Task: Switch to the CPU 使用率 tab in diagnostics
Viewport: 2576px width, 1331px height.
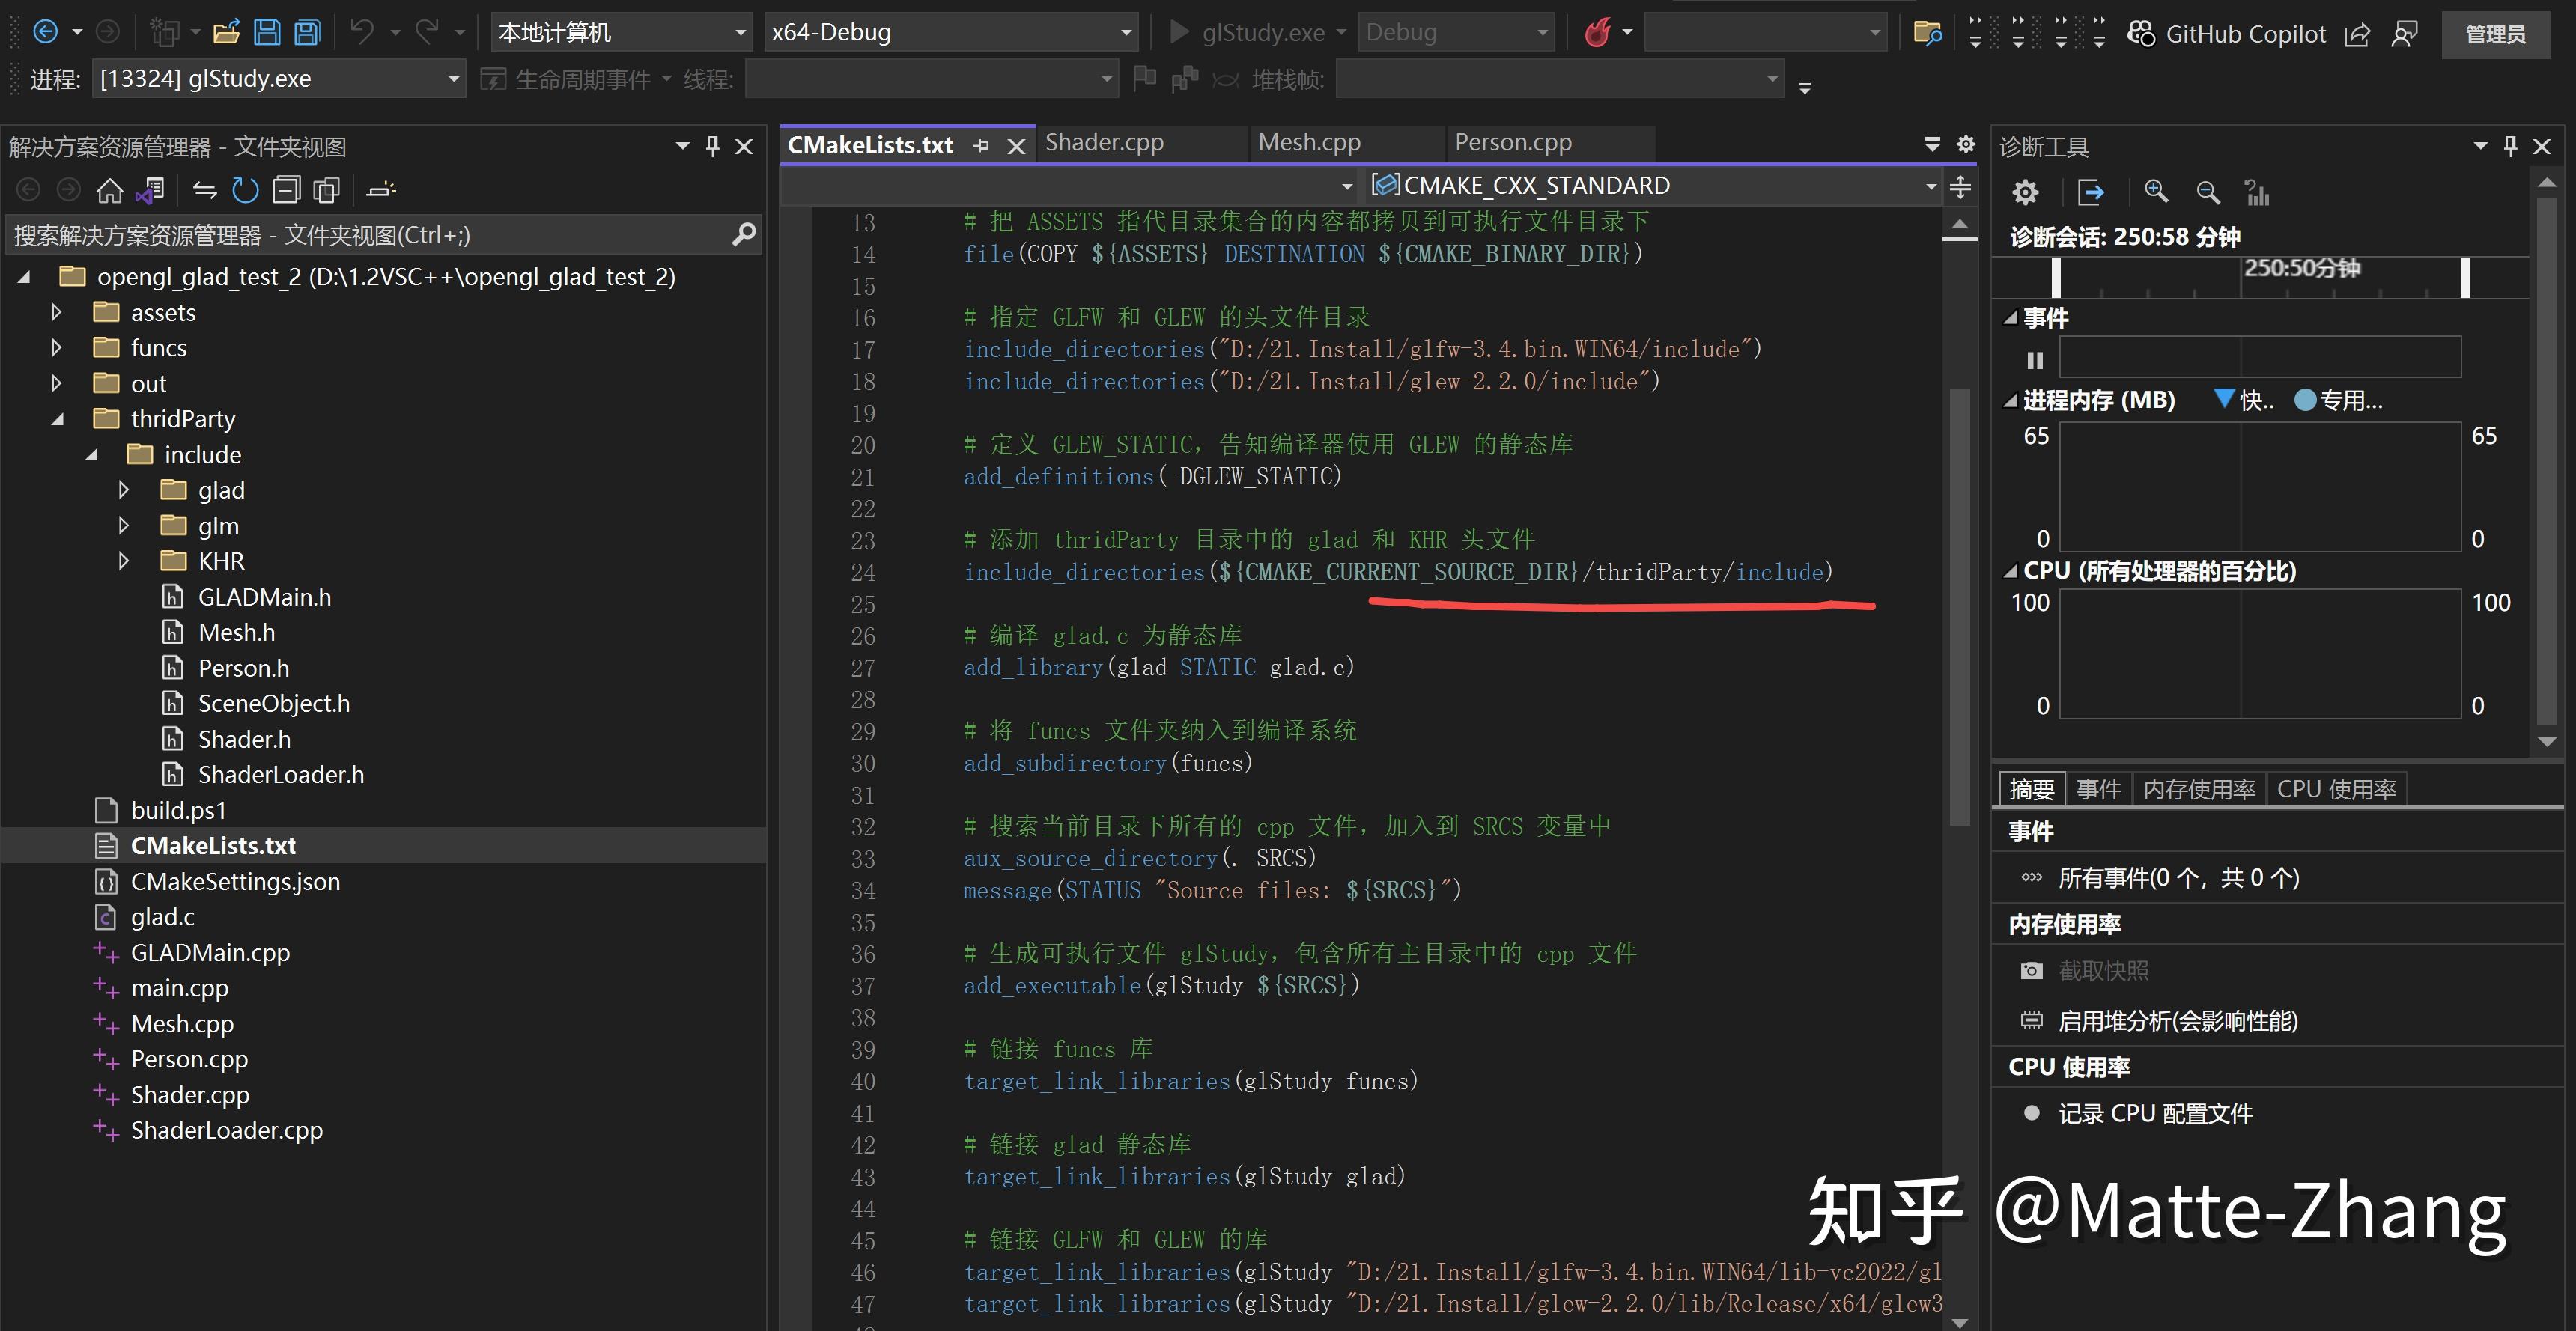Action: pyautogui.click(x=2337, y=789)
